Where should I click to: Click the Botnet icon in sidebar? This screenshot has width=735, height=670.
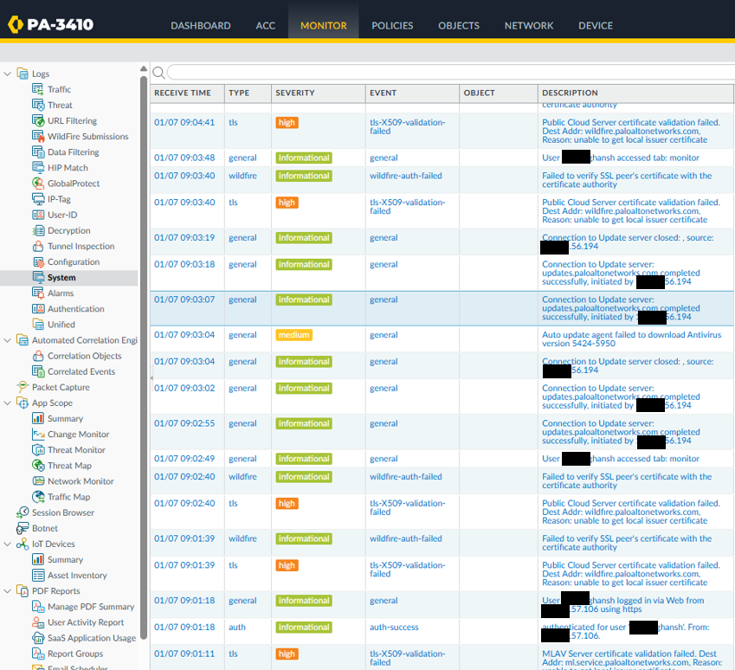point(23,528)
